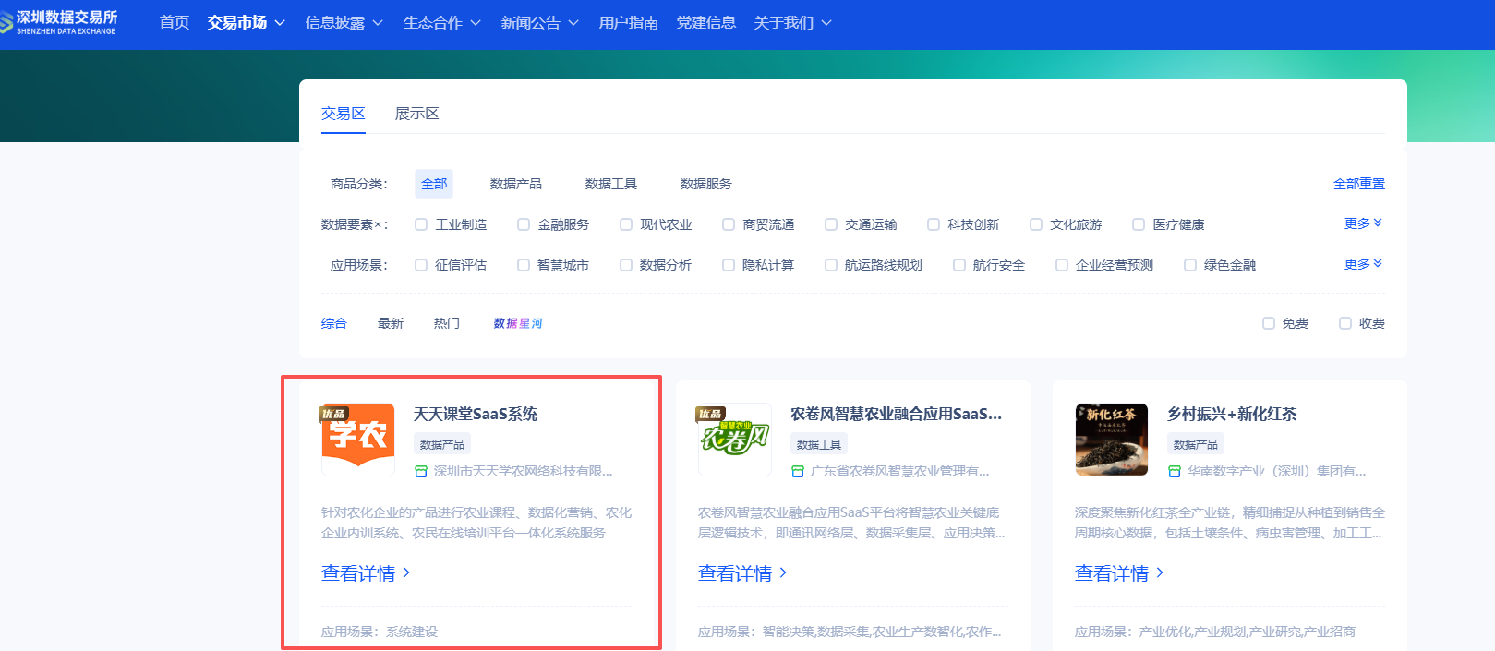Image resolution: width=1495 pixels, height=651 pixels.
Task: Switch to the 展示区 tab
Action: pos(417,114)
